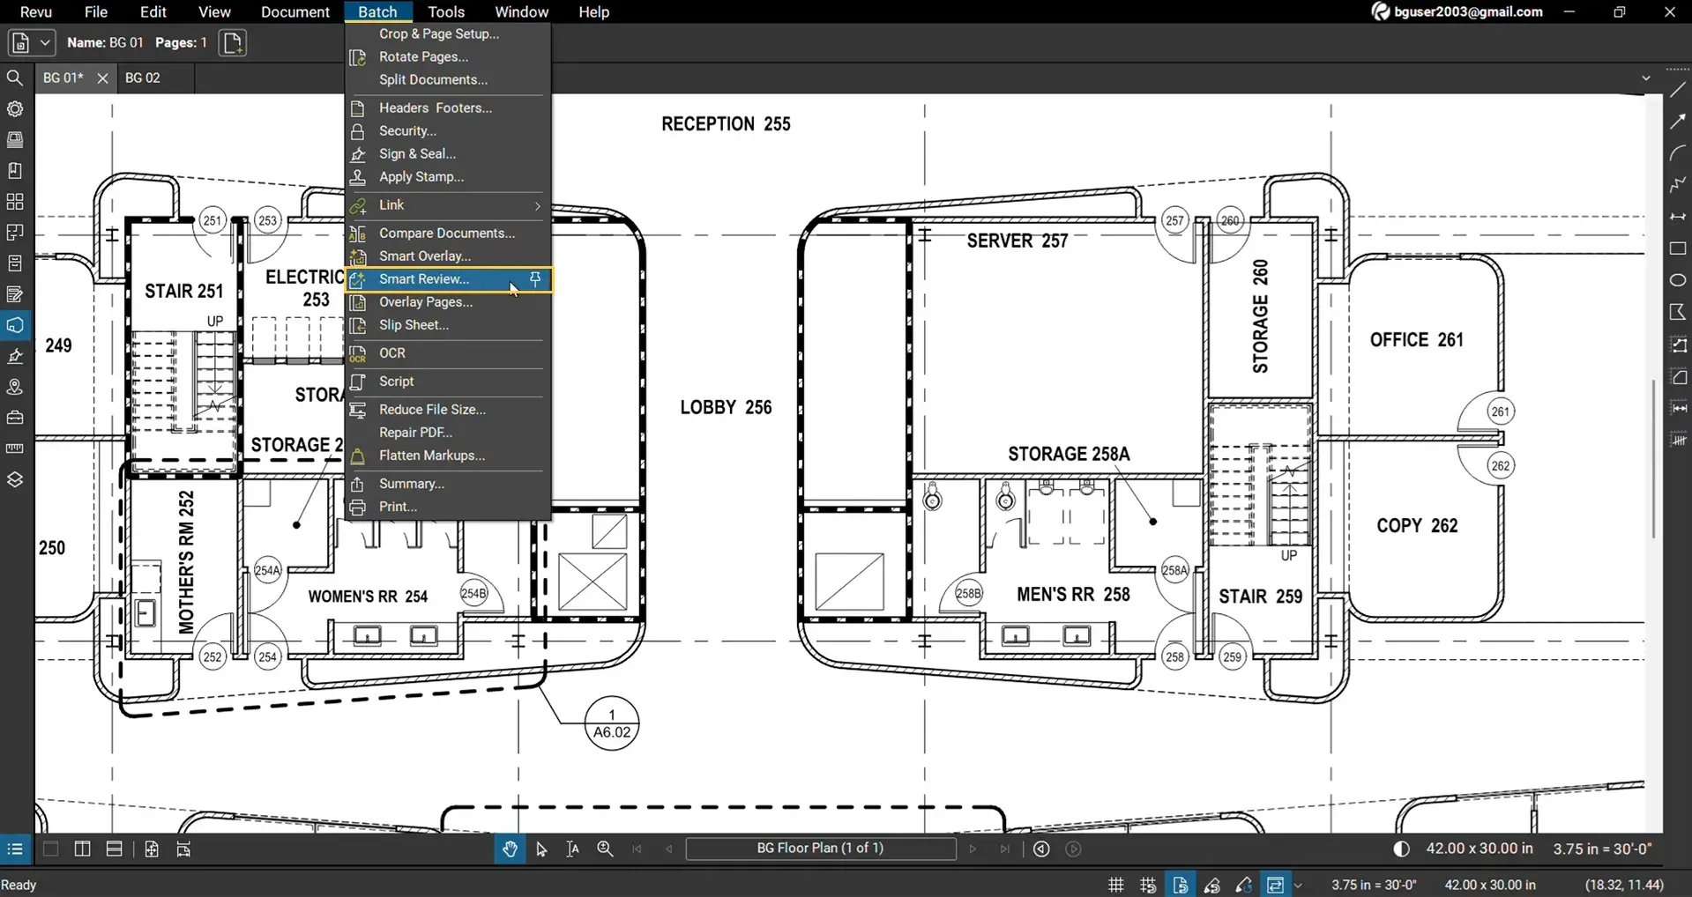Image resolution: width=1692 pixels, height=897 pixels.
Task: Toggle the Show Grid status button
Action: pyautogui.click(x=1116, y=885)
